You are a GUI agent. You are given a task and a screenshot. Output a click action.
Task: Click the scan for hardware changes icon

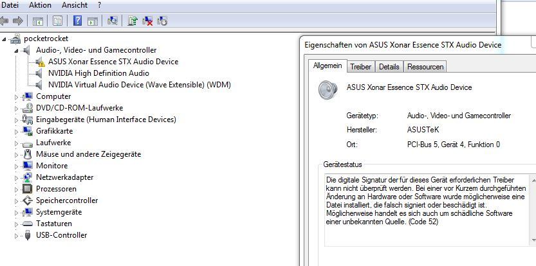[x=113, y=21]
